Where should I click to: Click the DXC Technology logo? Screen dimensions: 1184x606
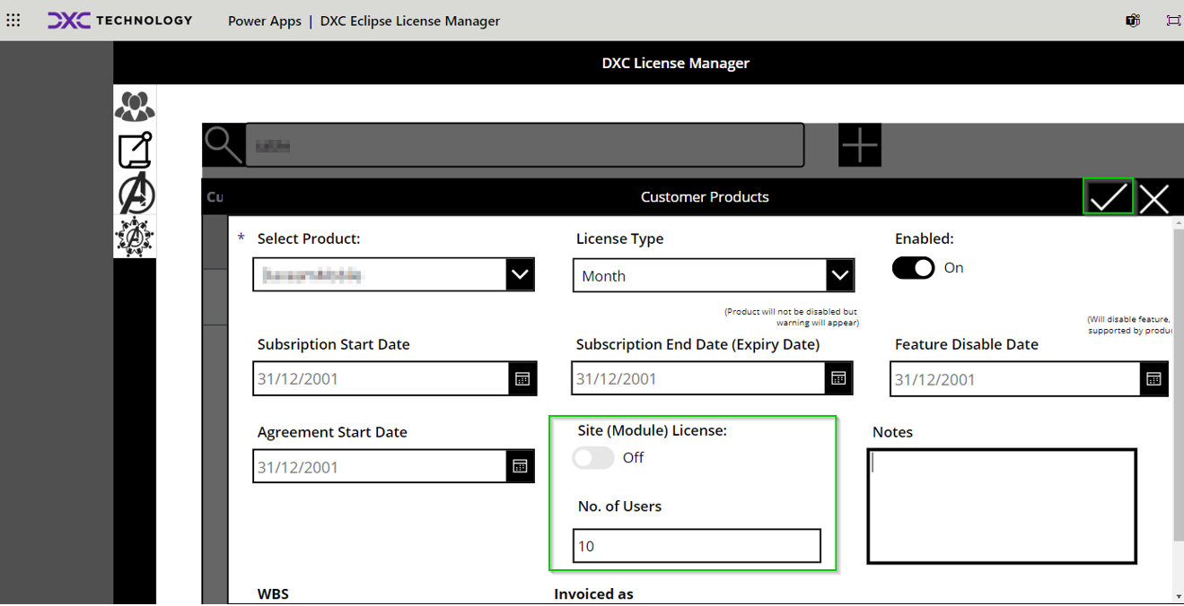(119, 20)
